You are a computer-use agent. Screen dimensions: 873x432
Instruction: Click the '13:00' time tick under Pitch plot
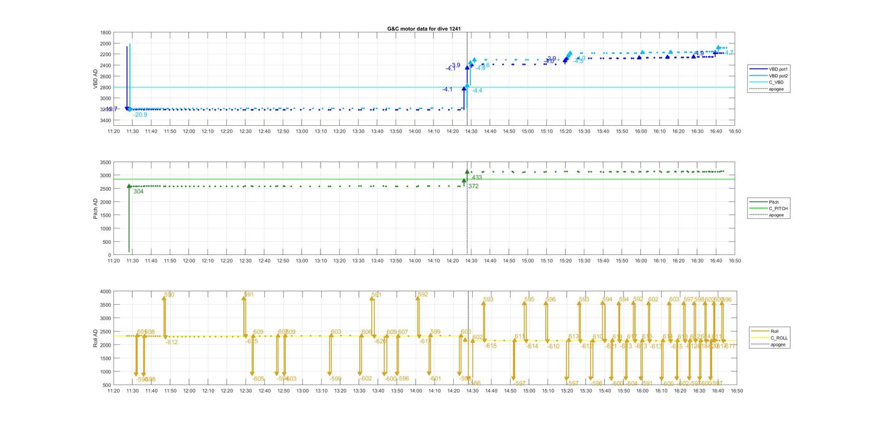302,261
